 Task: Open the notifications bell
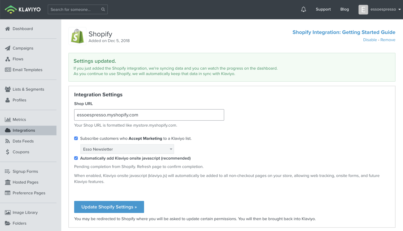pyautogui.click(x=303, y=9)
